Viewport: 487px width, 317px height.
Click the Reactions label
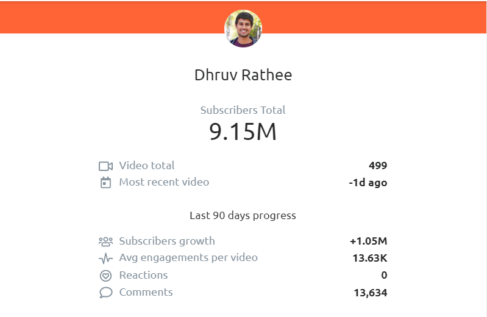143,275
